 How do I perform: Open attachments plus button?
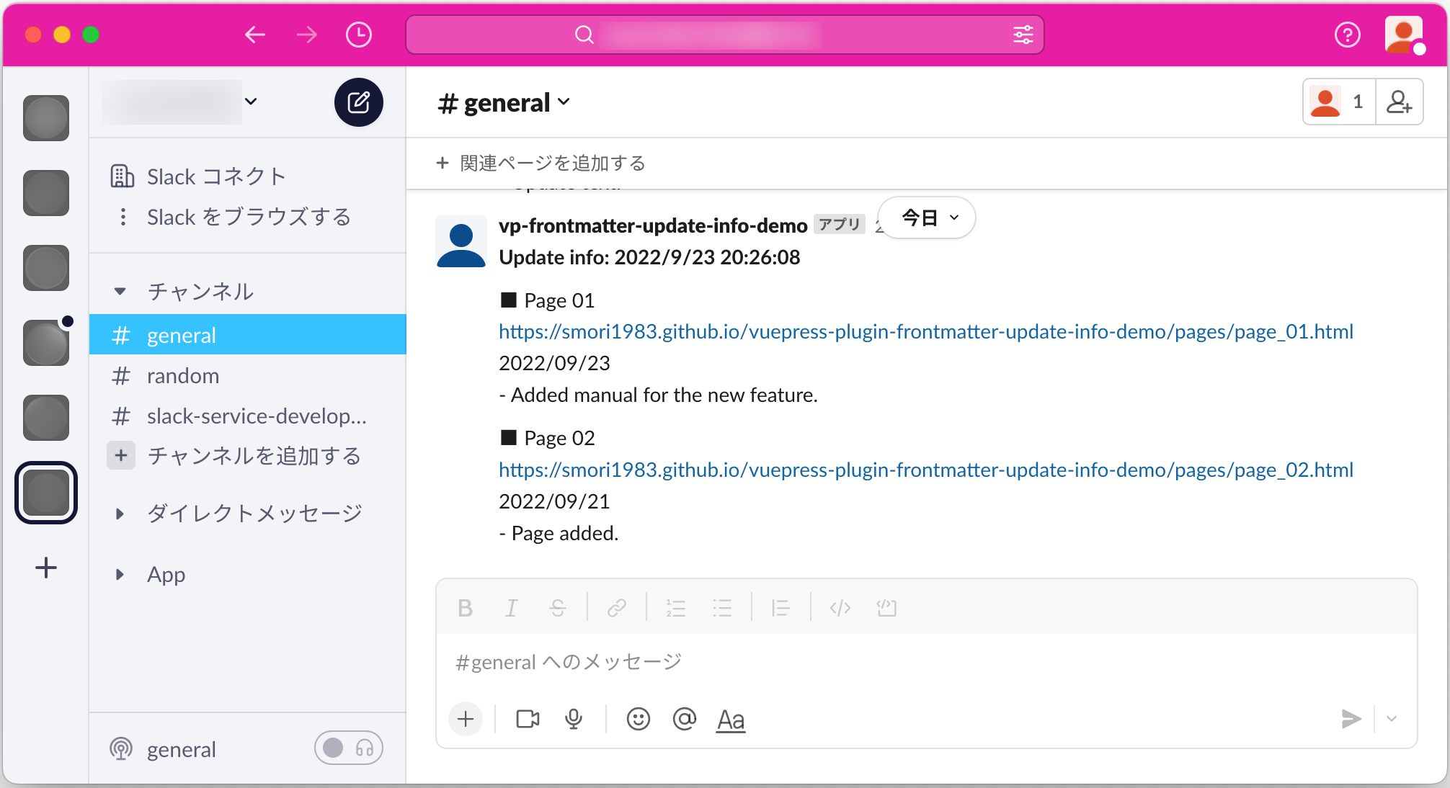[466, 719]
